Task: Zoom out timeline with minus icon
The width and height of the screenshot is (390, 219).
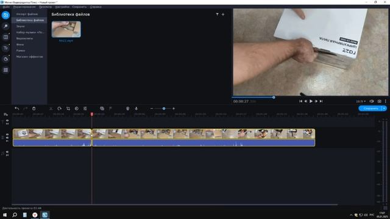Action: pos(152,108)
